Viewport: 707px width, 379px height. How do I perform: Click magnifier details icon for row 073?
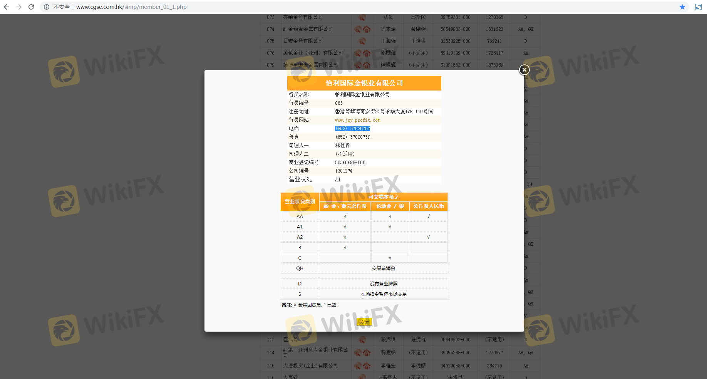(x=362, y=17)
